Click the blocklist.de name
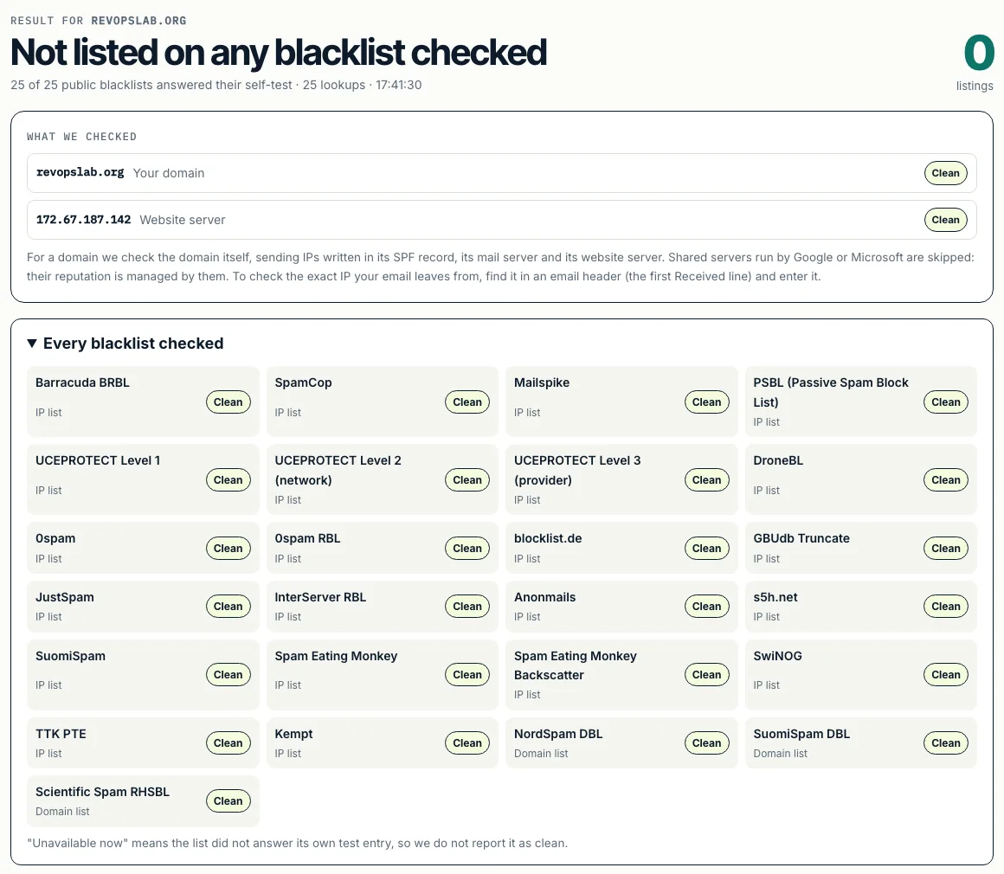 click(x=548, y=538)
